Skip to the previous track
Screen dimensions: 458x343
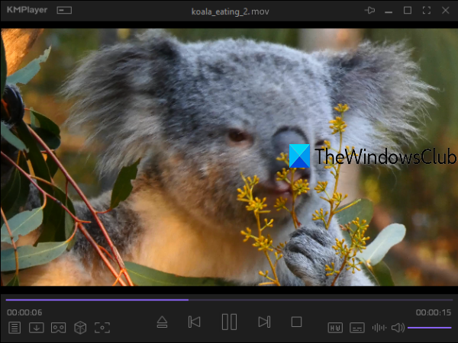pyautogui.click(x=194, y=322)
